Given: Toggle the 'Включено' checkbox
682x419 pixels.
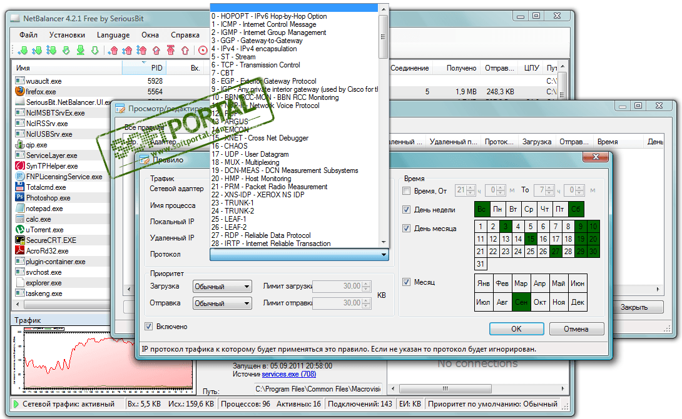Looking at the screenshot, I should pyautogui.click(x=149, y=326).
